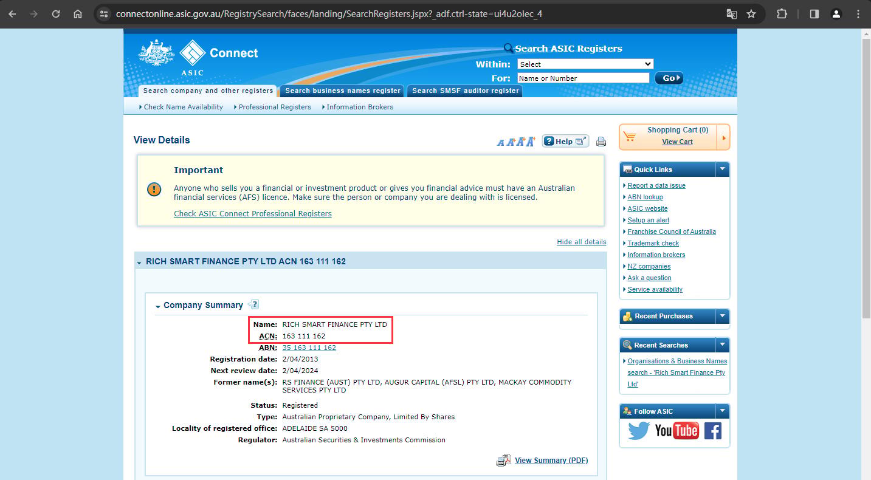The width and height of the screenshot is (871, 480).
Task: Open ASIC website quick link
Action: (x=647, y=208)
